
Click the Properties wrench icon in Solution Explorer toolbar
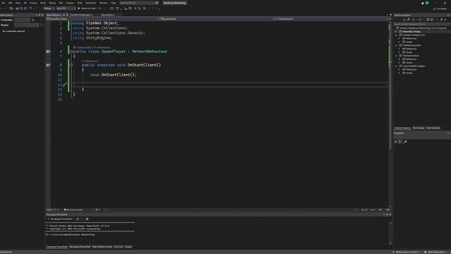[441, 20]
